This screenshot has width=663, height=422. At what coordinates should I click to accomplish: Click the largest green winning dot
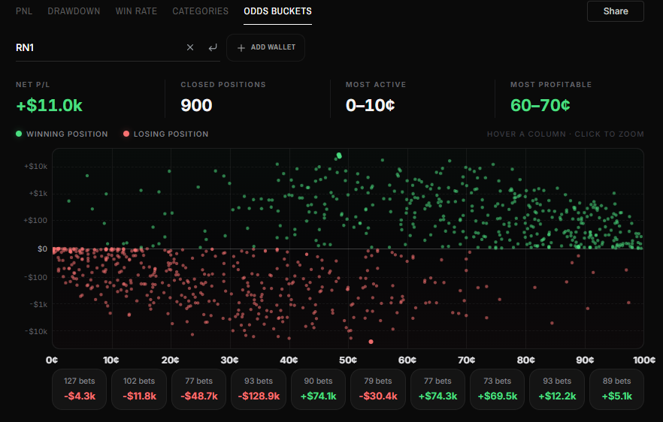(x=339, y=156)
